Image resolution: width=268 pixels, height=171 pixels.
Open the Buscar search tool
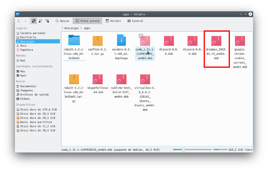63,21
